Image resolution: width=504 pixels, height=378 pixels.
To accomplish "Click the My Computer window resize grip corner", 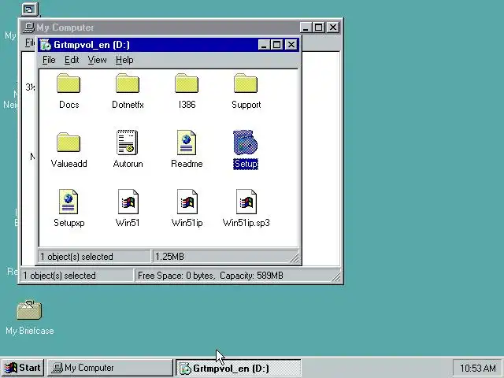I will (x=335, y=276).
